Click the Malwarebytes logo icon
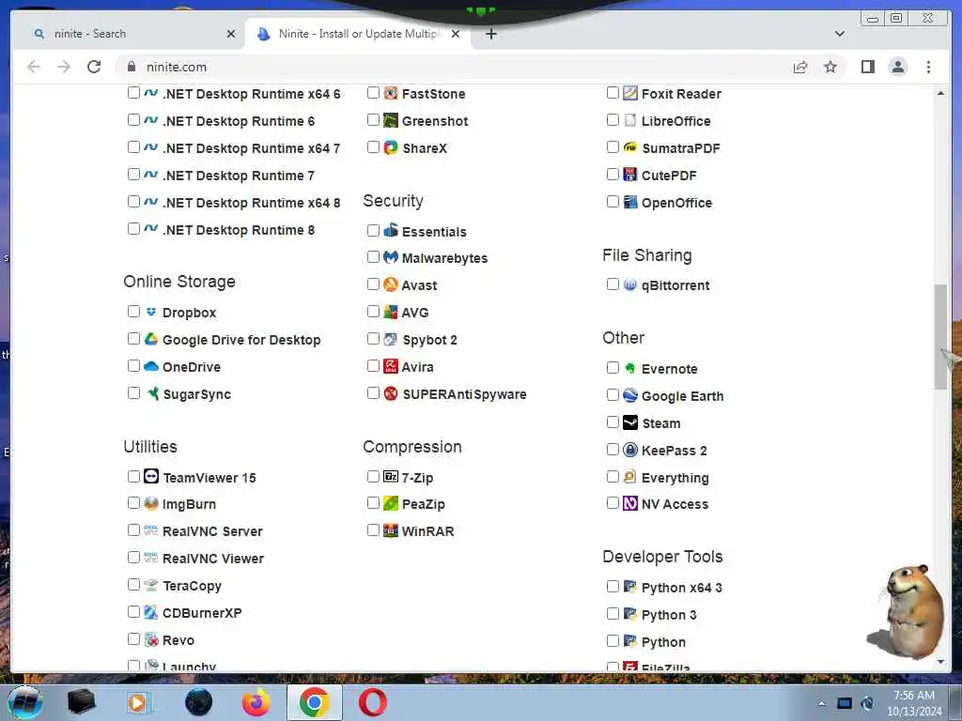The width and height of the screenshot is (962, 721). (391, 257)
